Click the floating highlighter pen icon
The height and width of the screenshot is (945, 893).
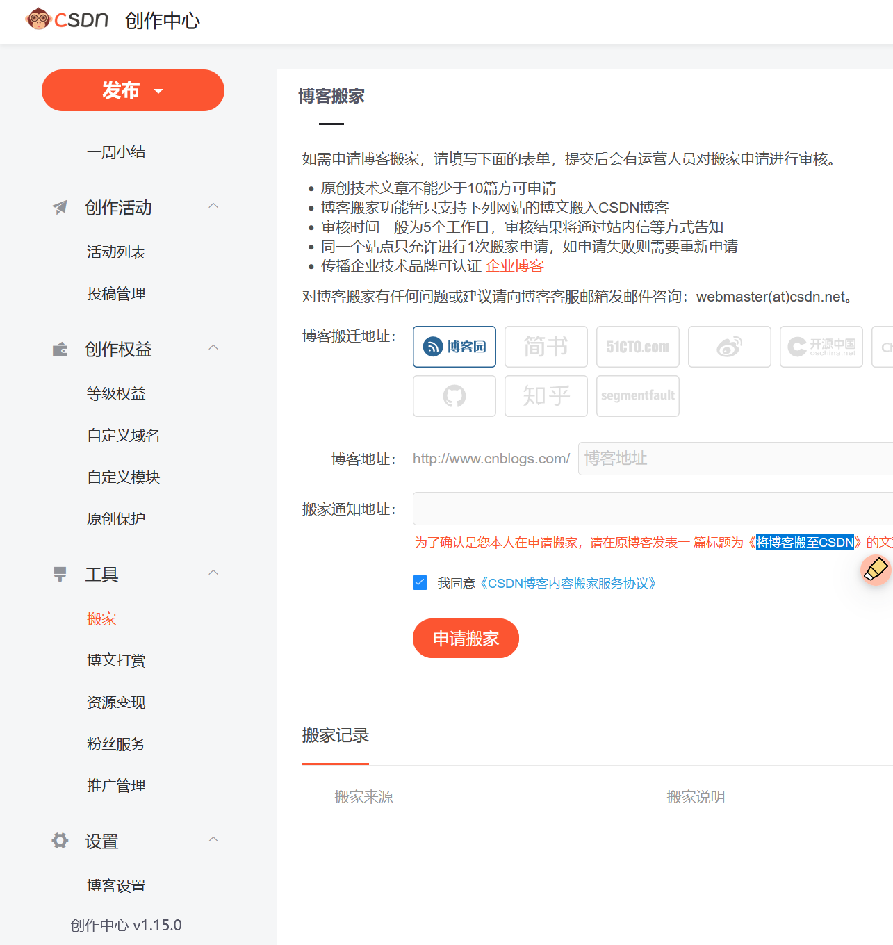tap(876, 570)
